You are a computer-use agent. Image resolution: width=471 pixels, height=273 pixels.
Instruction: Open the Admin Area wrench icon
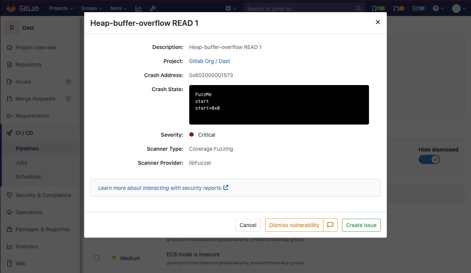[x=153, y=8]
